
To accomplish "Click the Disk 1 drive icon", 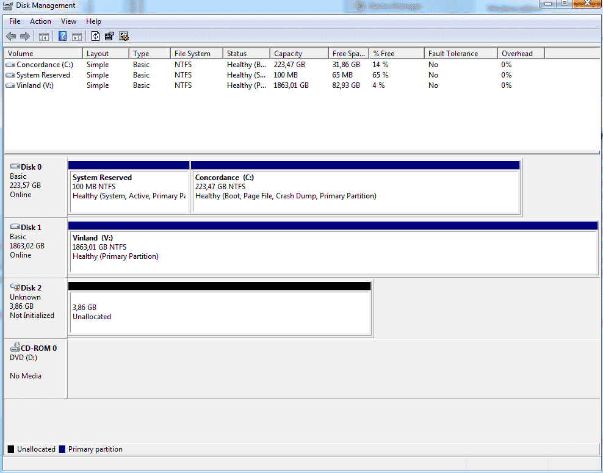I will [x=15, y=226].
